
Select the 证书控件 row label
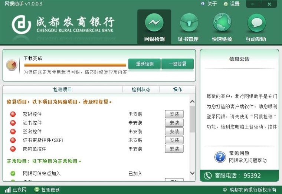[32, 123]
